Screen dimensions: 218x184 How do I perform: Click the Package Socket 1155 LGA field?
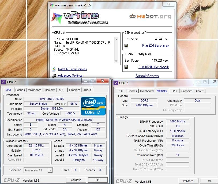click(x=52, y=108)
